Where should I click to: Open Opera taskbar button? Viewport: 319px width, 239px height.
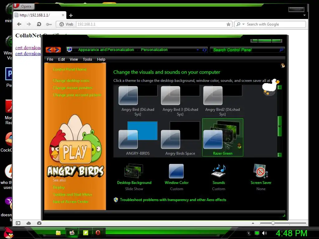click(x=98, y=233)
